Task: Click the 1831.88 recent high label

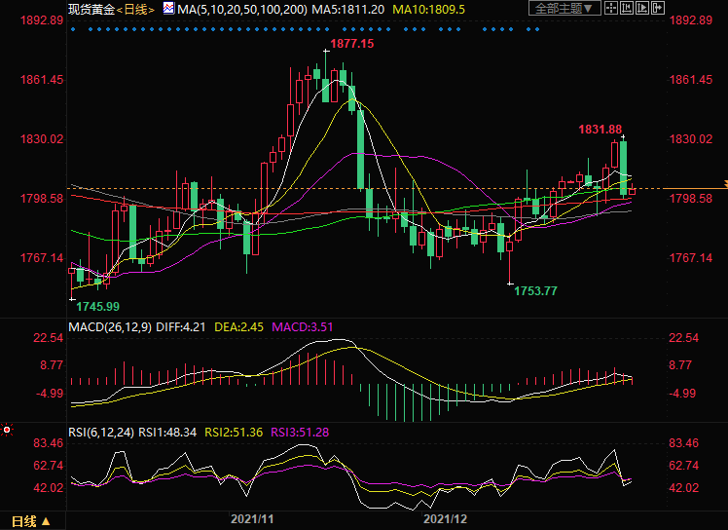Action: coord(600,129)
